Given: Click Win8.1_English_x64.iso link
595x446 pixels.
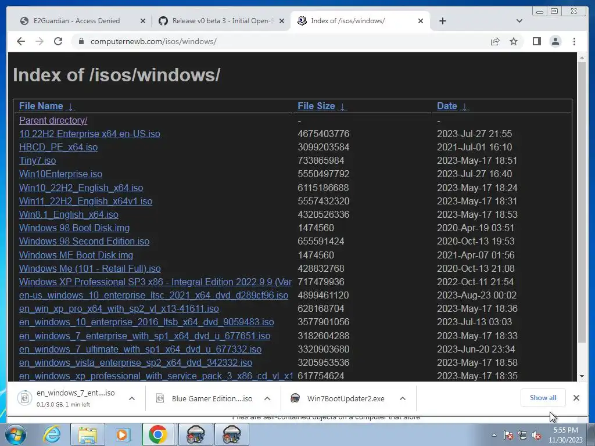Looking at the screenshot, I should tap(69, 215).
